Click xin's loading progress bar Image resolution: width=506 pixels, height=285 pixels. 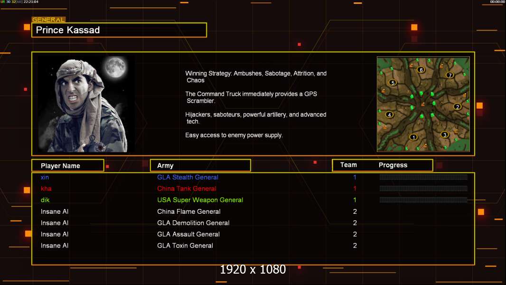click(x=423, y=177)
